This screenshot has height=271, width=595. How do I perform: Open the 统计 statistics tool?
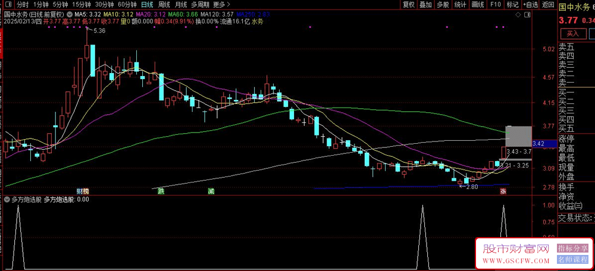[461, 5]
